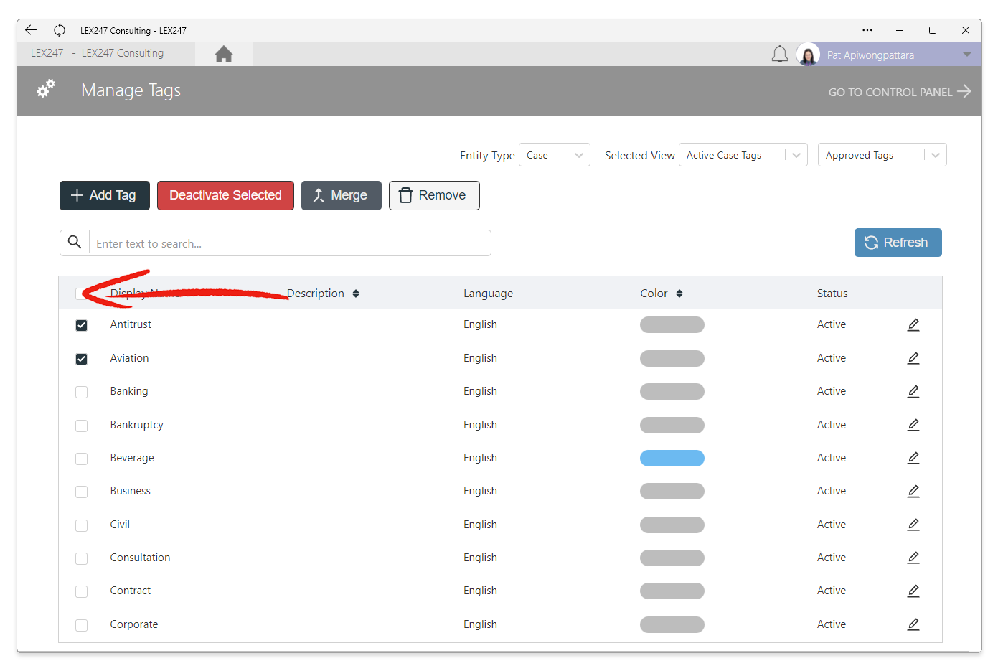The image size is (998, 671).
Task: Expand the Entity Type Case dropdown
Action: [x=555, y=155]
